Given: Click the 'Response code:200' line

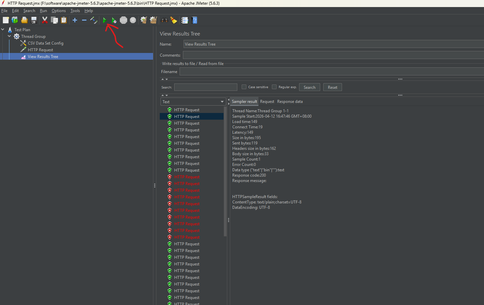Looking at the screenshot, I should [x=249, y=175].
